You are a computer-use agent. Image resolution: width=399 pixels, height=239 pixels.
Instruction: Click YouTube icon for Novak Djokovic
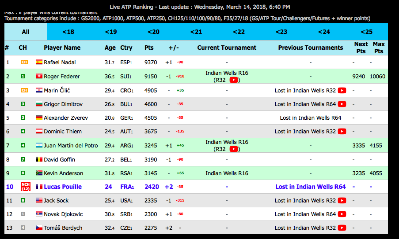(x=342, y=214)
